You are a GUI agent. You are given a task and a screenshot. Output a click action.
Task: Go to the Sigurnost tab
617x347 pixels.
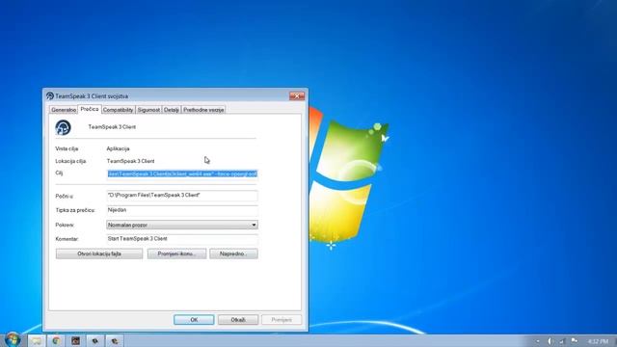pyautogui.click(x=148, y=110)
